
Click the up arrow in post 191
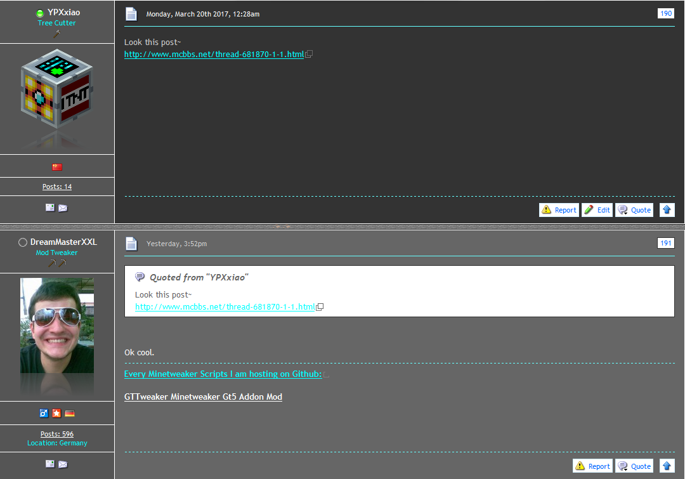tap(667, 466)
